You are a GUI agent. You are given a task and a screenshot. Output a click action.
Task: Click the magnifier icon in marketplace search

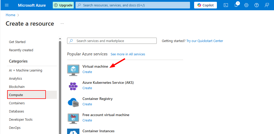point(71,41)
